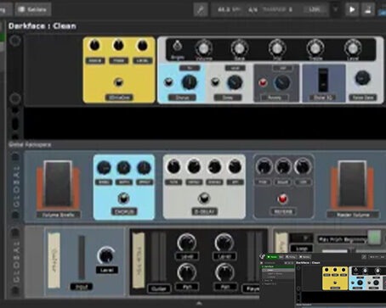Toggle the yellow drive pedal footswitch
386x308 pixels.
pos(118,82)
